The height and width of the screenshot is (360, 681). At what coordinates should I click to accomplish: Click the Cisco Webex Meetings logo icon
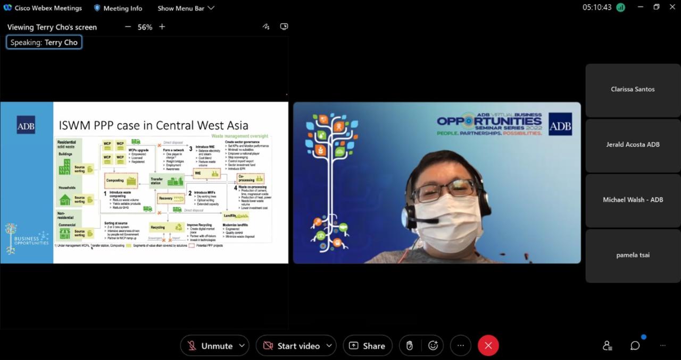click(7, 8)
